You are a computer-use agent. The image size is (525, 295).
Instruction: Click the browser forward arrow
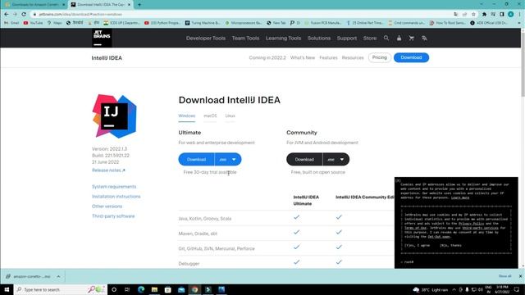click(15, 15)
